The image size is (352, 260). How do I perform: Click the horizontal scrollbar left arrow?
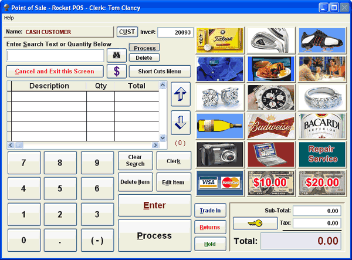click(11, 146)
